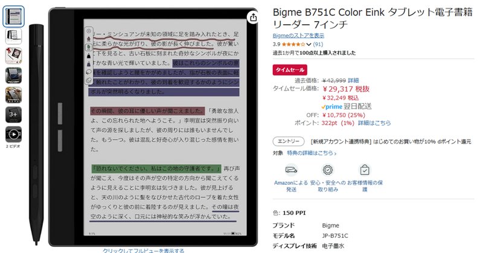The height and width of the screenshot is (253, 483).
Task: Click the ¥42,999 past price
Action: pyautogui.click(x=334, y=80)
